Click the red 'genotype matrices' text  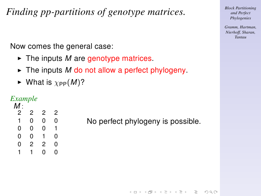pos(119,58)
